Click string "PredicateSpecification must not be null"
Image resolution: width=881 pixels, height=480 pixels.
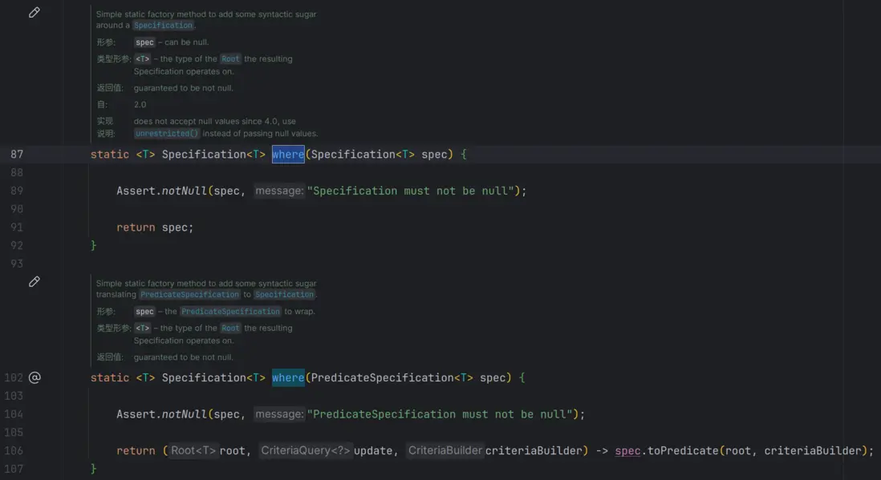click(x=440, y=414)
